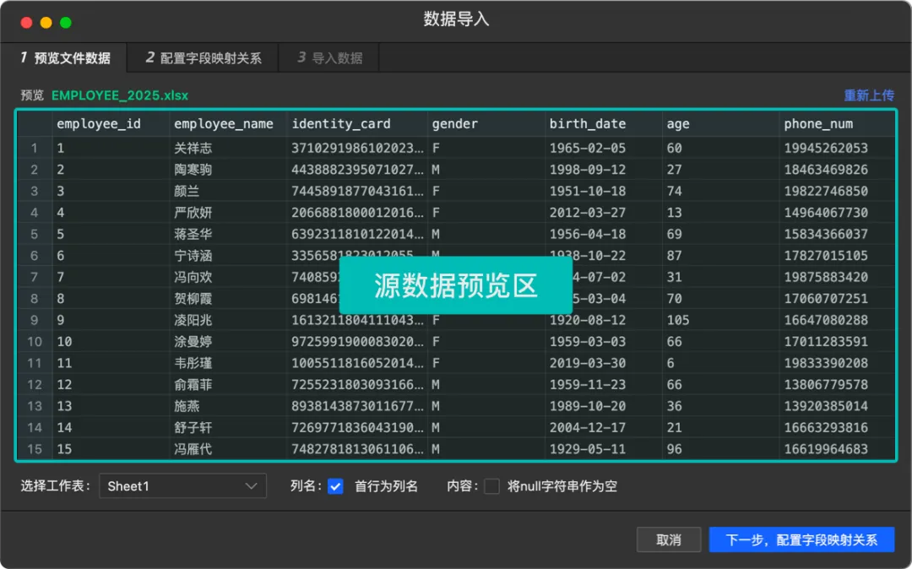
Task: Uncheck the 首行为列名 checkbox
Action: point(336,486)
